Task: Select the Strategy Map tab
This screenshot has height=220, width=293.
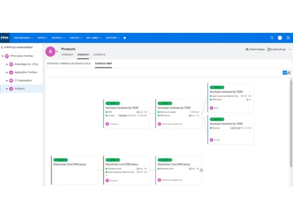Action: (104, 63)
